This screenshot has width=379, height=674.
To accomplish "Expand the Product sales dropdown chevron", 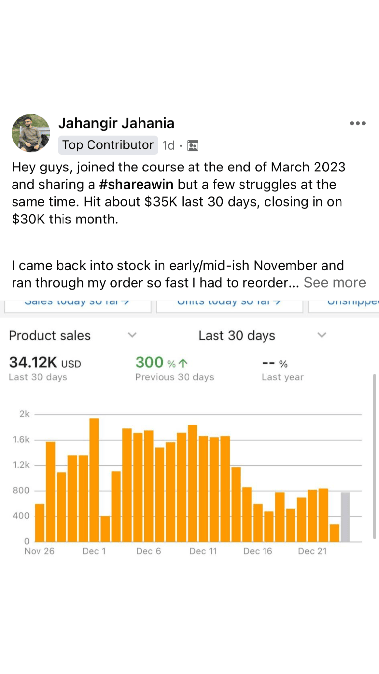I will coord(132,335).
